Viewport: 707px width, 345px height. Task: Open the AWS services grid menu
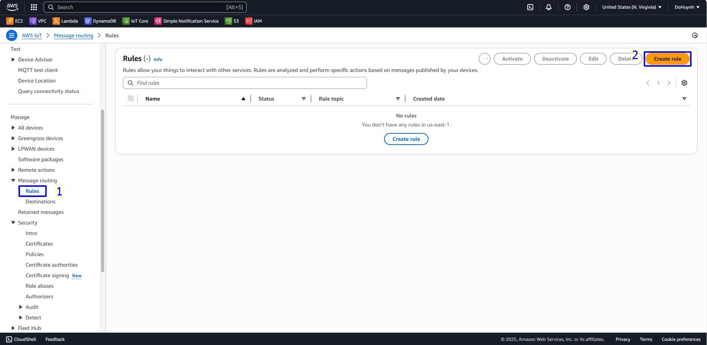coord(34,7)
